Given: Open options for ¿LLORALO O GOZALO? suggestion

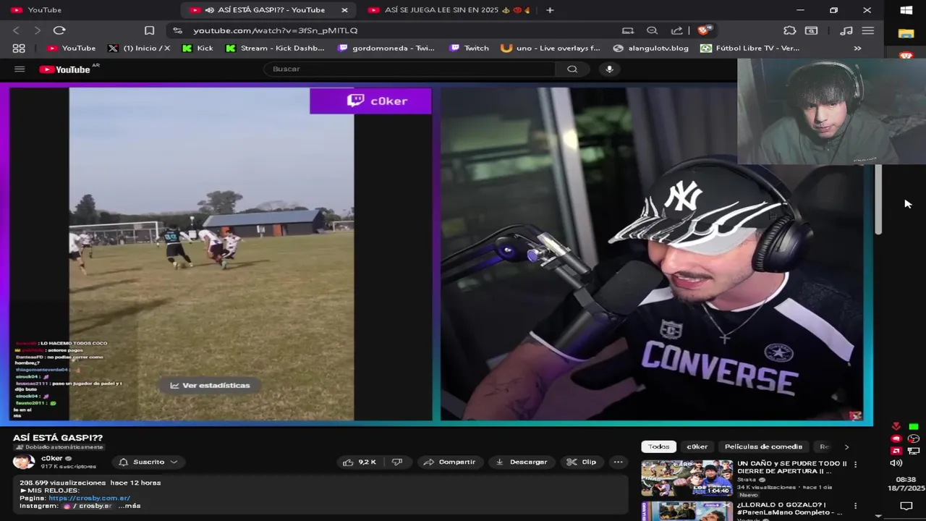Looking at the screenshot, I should point(855,507).
